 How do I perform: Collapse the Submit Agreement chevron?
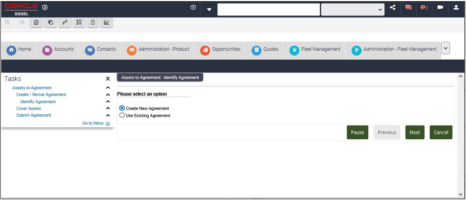pos(108,115)
